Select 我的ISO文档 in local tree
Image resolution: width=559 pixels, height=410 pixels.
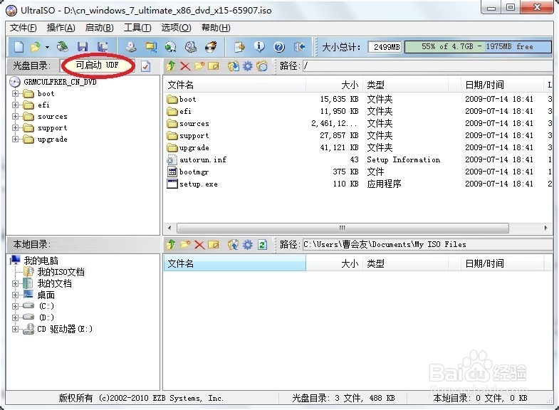click(x=61, y=272)
